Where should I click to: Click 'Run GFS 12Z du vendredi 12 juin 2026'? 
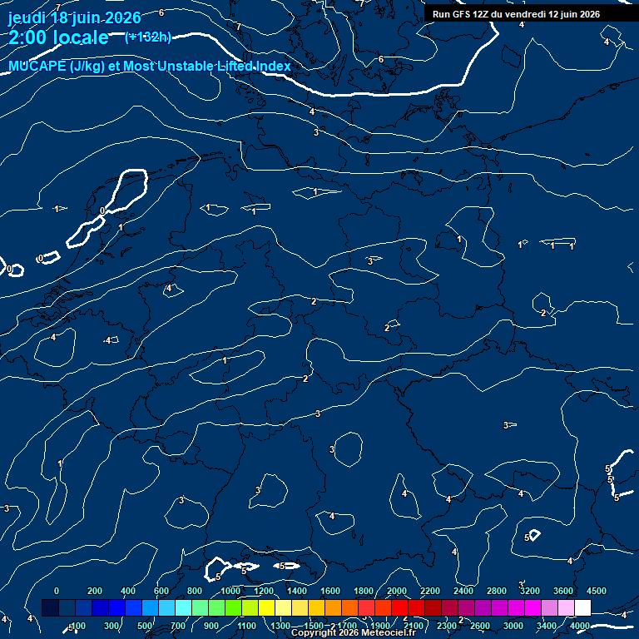click(x=516, y=14)
